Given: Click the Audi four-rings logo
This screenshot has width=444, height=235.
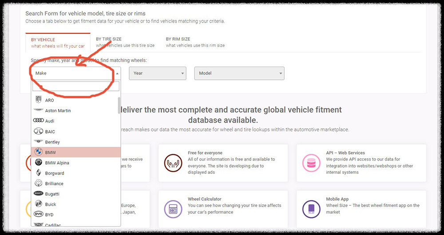Looking at the screenshot, I should coord(38,121).
